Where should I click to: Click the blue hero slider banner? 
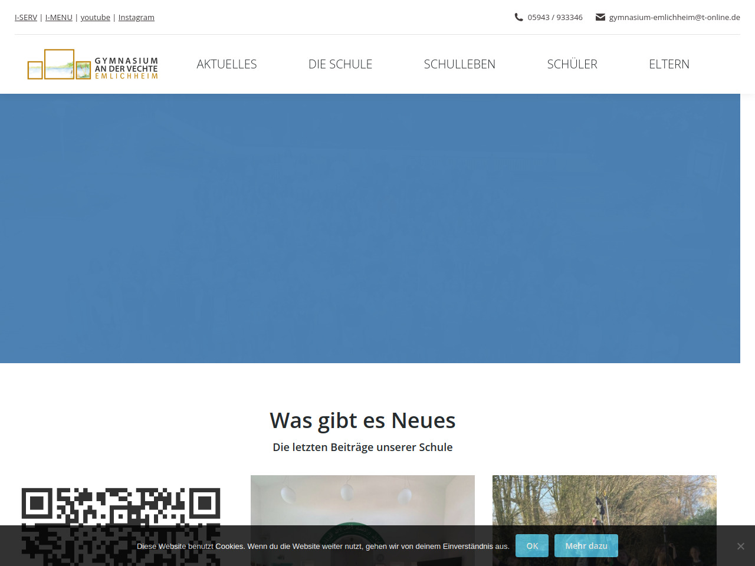pos(370,228)
